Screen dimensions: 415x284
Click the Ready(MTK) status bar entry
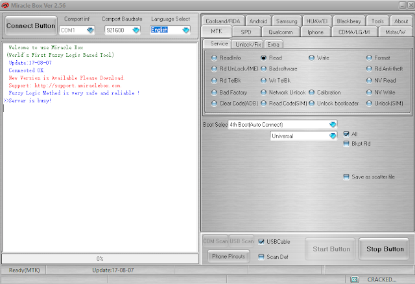click(24, 270)
